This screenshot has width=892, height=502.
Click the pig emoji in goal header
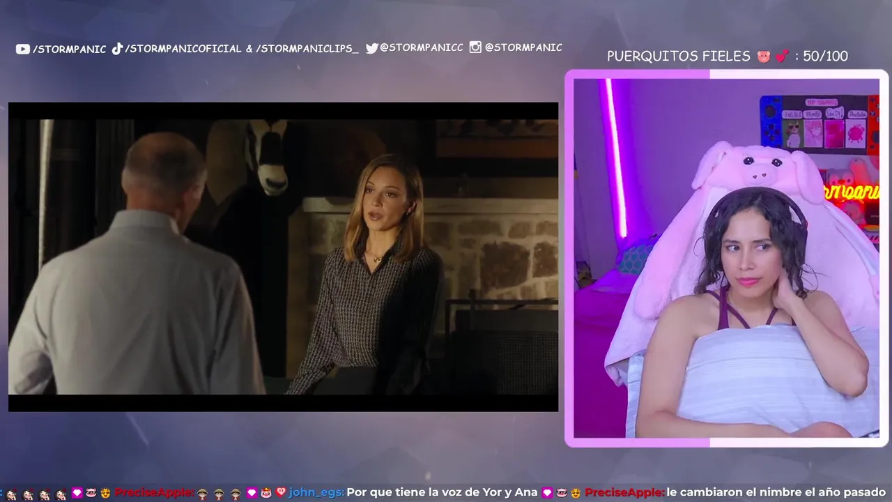tap(763, 56)
